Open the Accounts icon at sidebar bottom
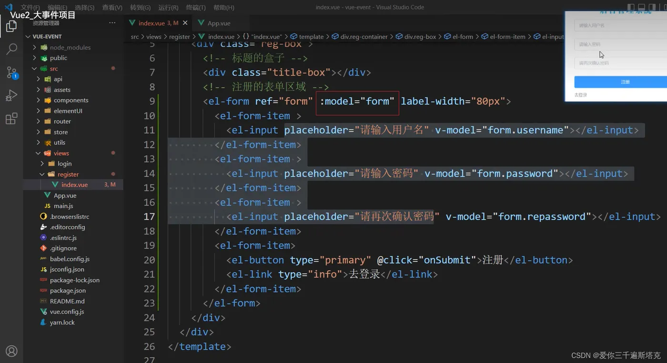The image size is (667, 363). [x=11, y=351]
